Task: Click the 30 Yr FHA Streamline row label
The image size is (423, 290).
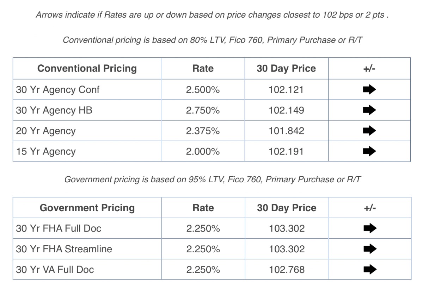Action: tap(64, 249)
